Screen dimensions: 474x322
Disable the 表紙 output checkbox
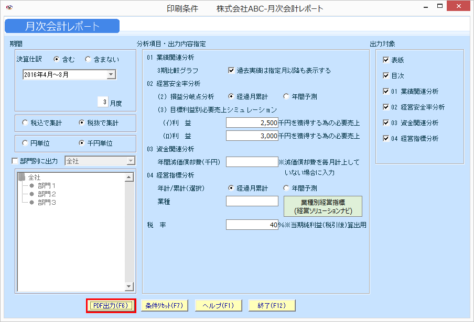point(386,59)
